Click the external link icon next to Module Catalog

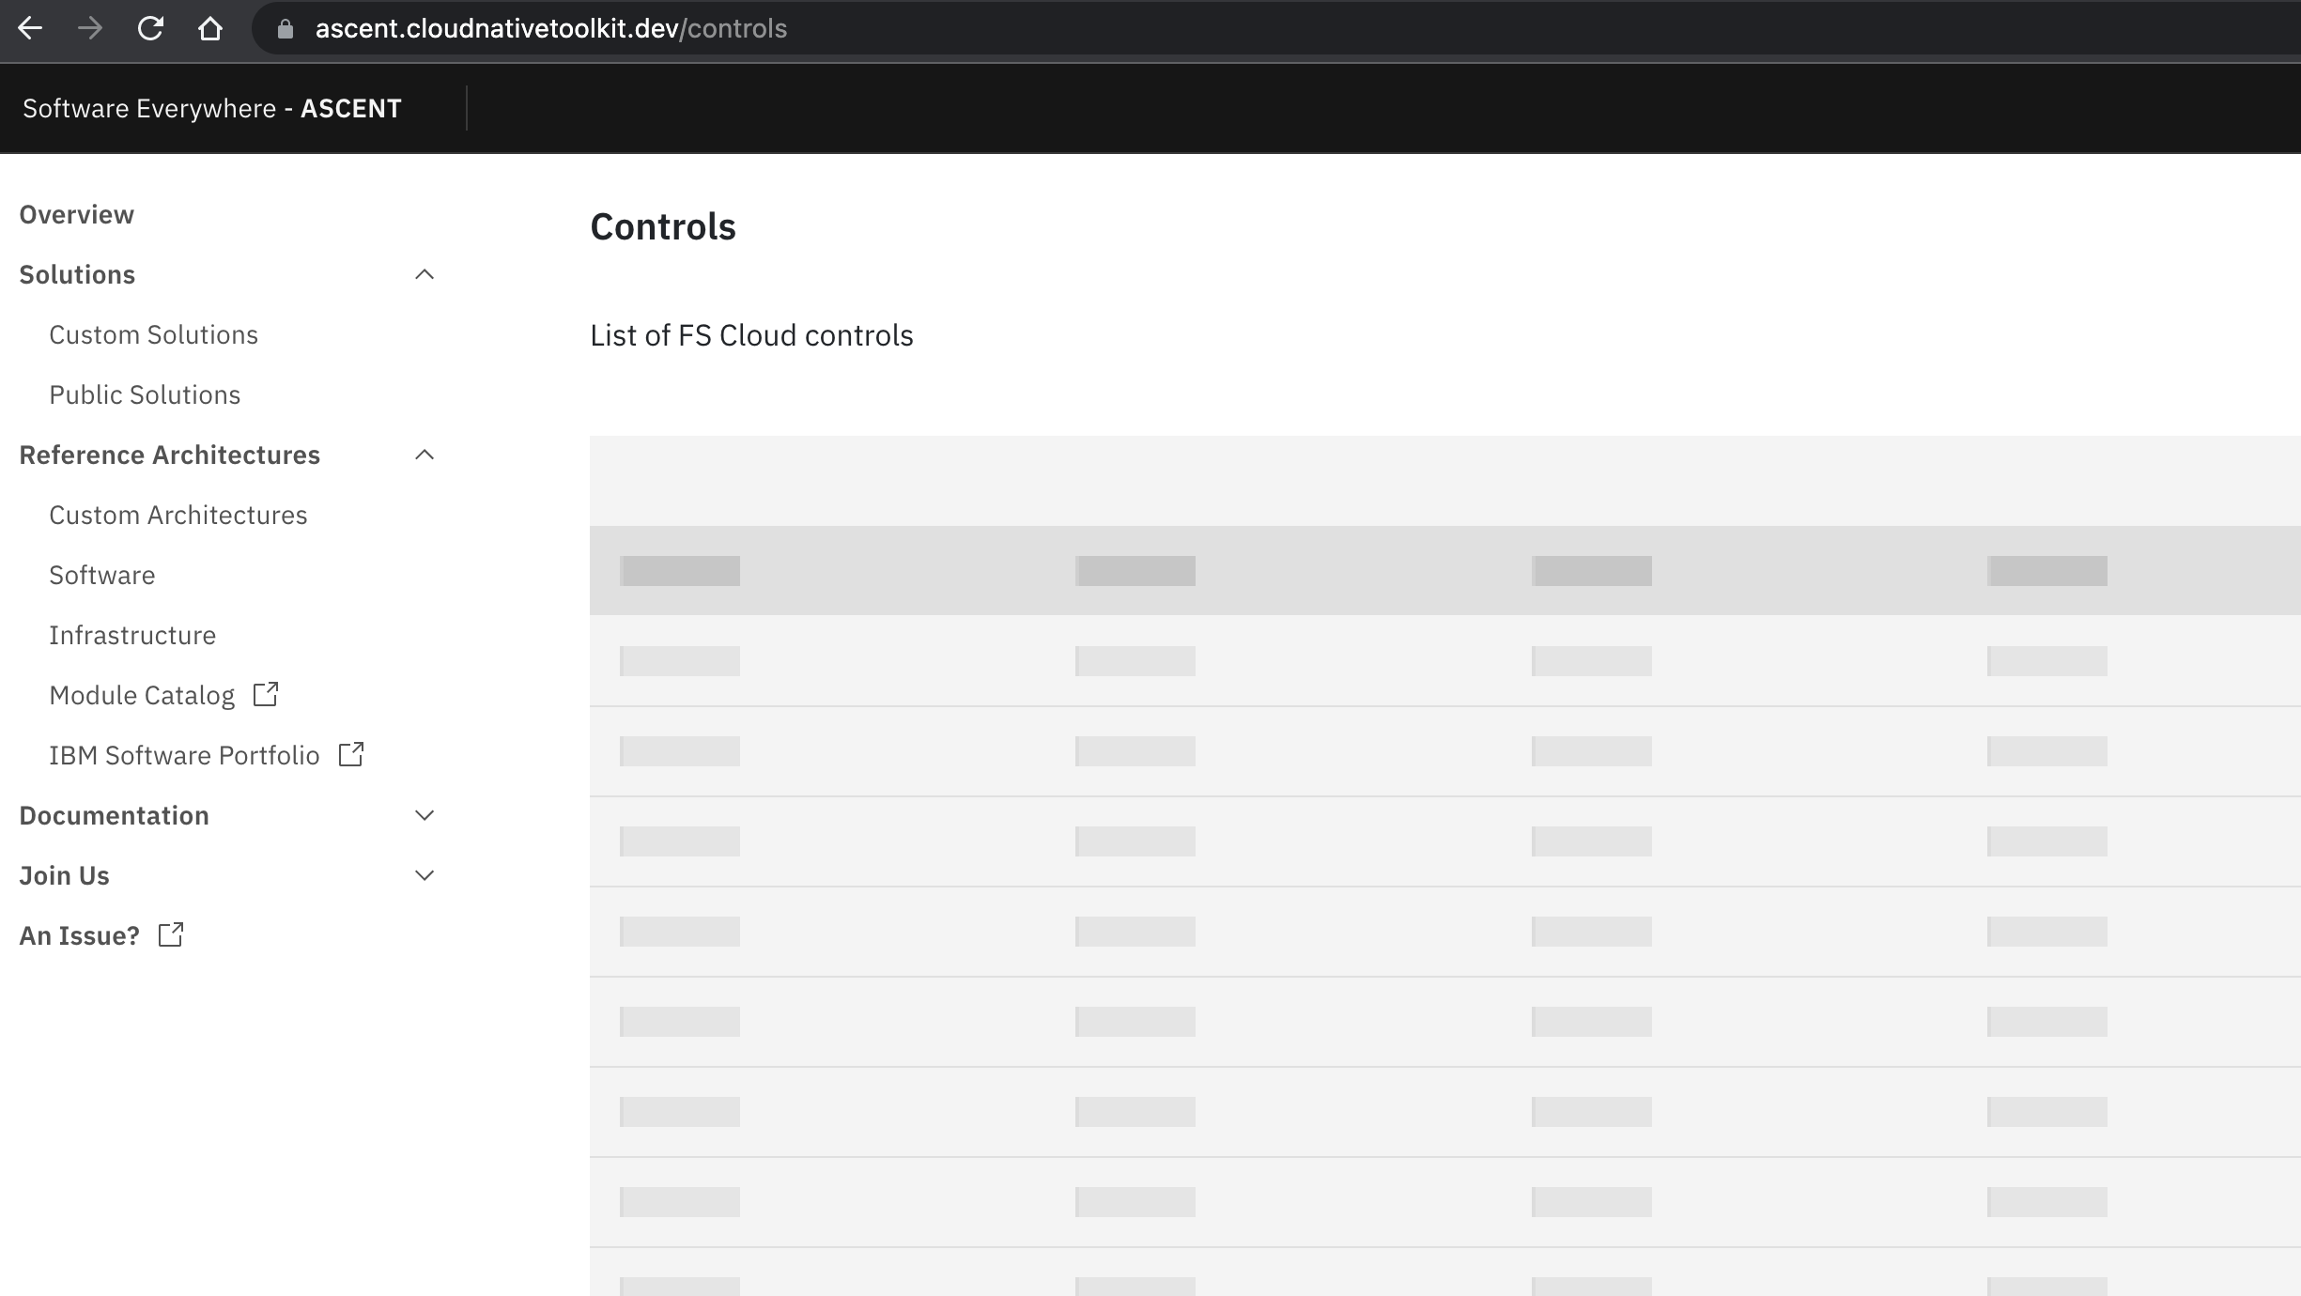pos(264,695)
